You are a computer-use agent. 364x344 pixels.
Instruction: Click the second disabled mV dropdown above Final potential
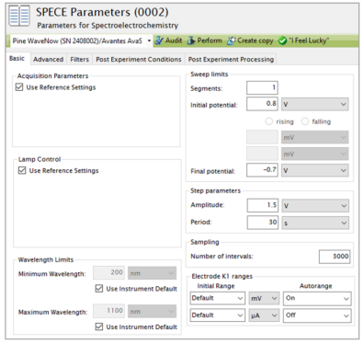pyautogui.click(x=315, y=154)
